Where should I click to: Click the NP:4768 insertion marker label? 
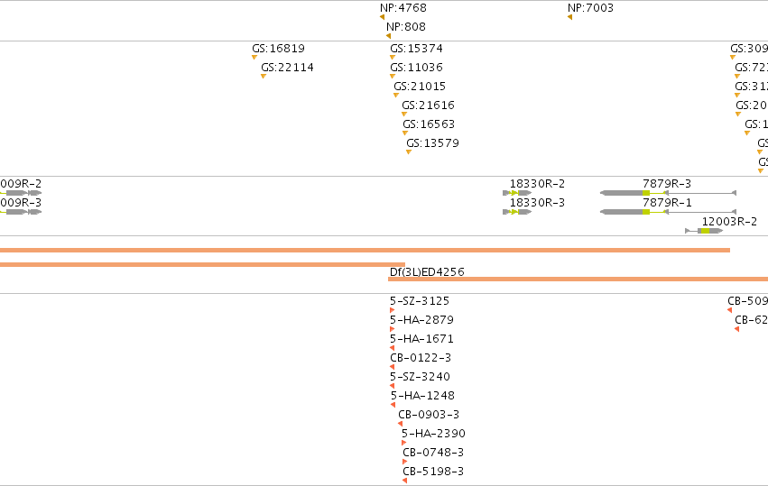[x=403, y=8]
